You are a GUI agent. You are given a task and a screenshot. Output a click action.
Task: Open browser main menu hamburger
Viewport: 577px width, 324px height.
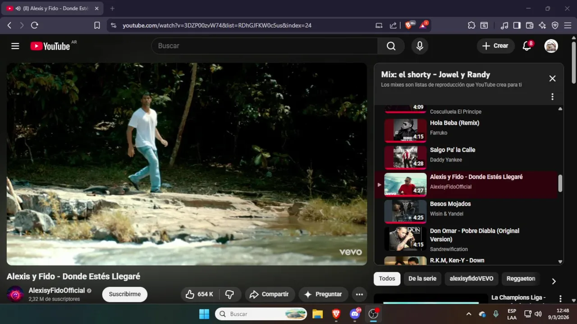pyautogui.click(x=568, y=25)
